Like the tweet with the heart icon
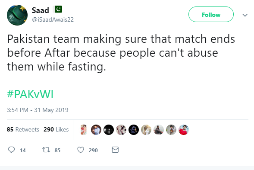Image resolution: width=254 pixels, height=170 pixels. (x=81, y=150)
